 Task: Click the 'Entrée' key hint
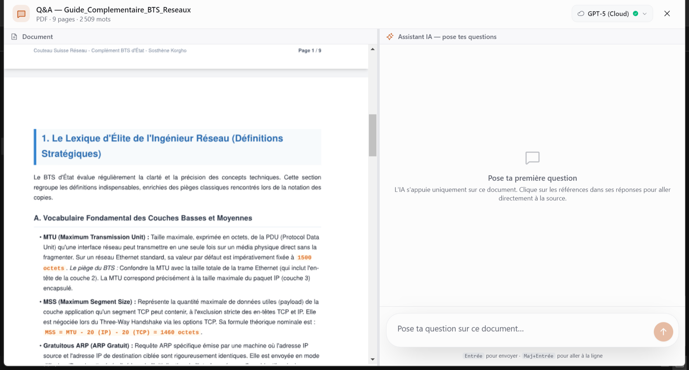[473, 356]
